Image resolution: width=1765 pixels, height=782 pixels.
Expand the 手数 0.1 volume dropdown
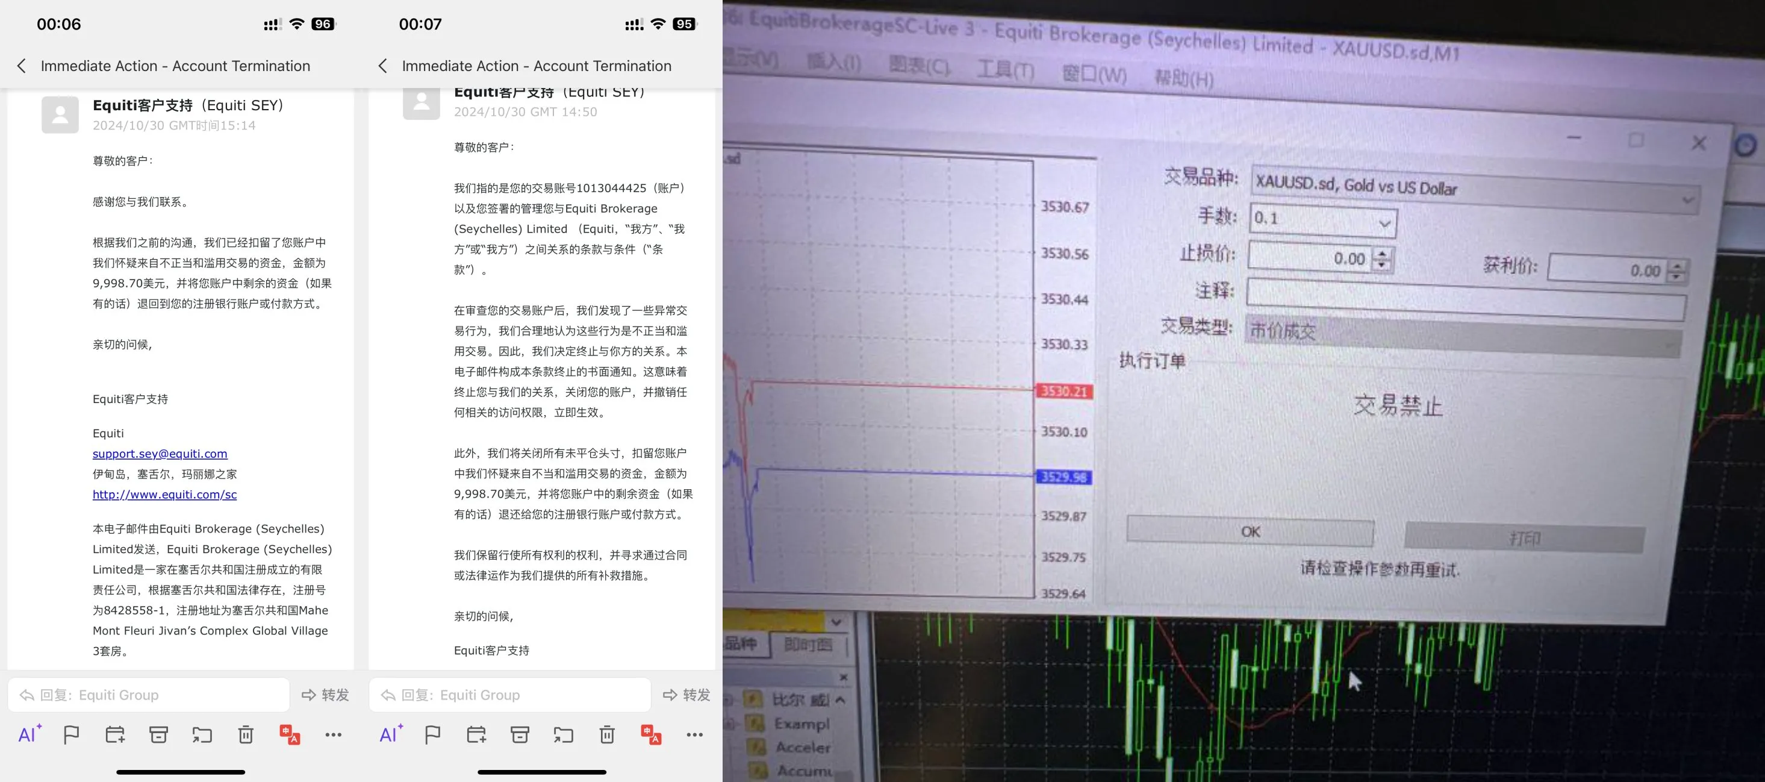[x=1384, y=224]
